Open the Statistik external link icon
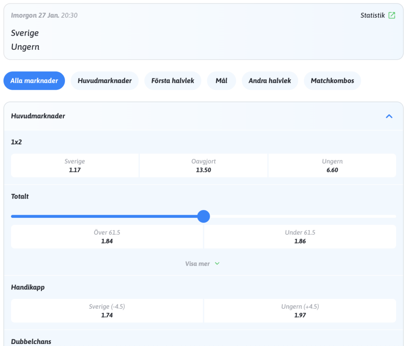 (x=392, y=15)
